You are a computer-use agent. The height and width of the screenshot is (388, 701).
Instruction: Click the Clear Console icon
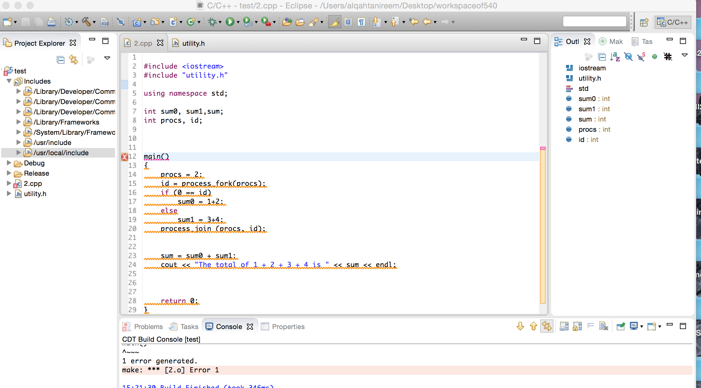(x=603, y=326)
